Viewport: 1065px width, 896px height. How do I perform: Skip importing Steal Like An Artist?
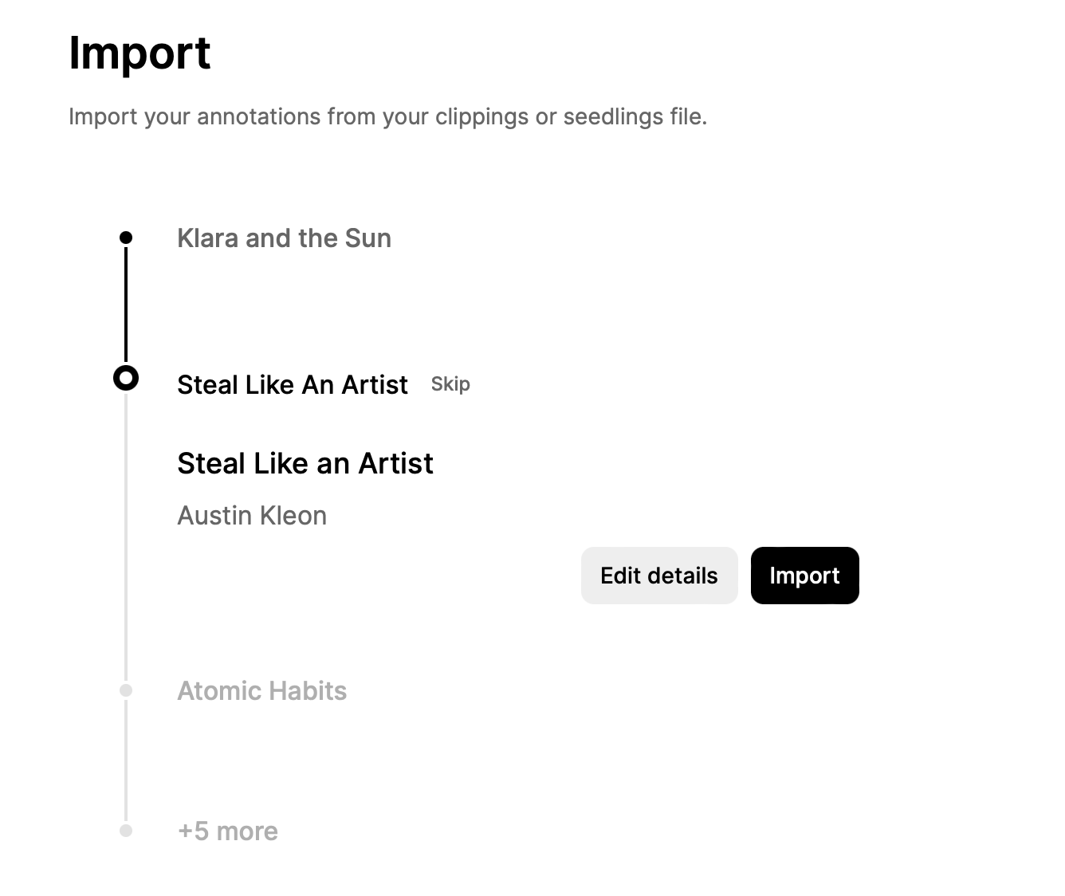450,383
